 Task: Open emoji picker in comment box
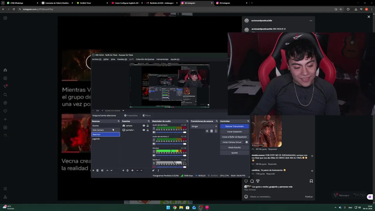[246, 197]
